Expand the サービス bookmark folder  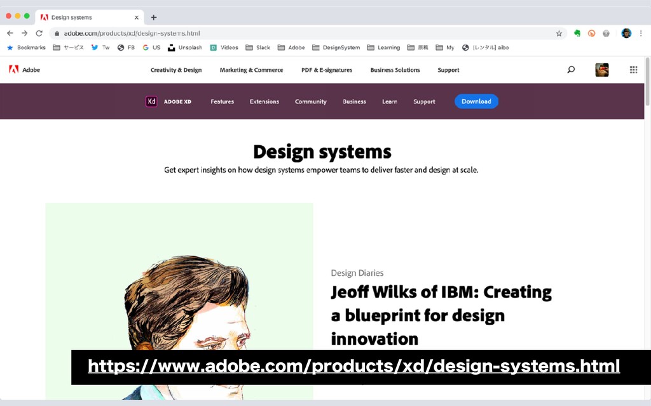pos(68,48)
